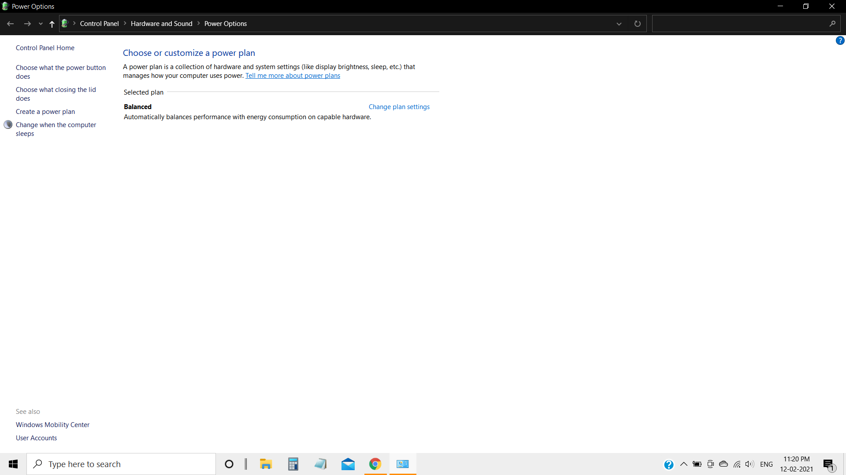The image size is (846, 475).
Task: Open File Explorer from the taskbar
Action: pyautogui.click(x=266, y=464)
